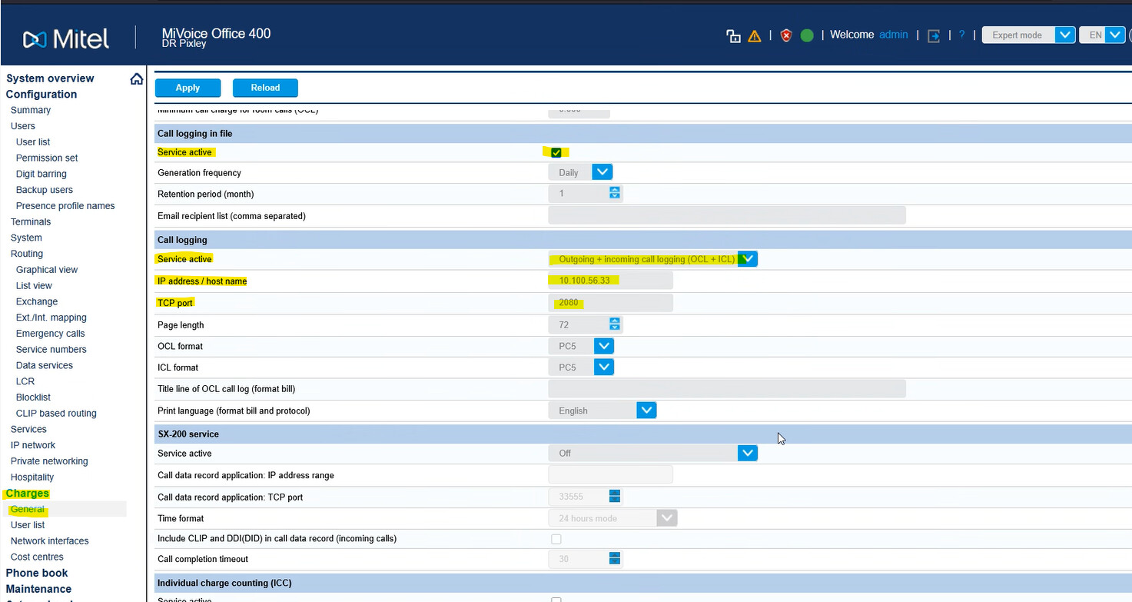This screenshot has height=602, width=1132.
Task: Click the Apply button
Action: 188,88
